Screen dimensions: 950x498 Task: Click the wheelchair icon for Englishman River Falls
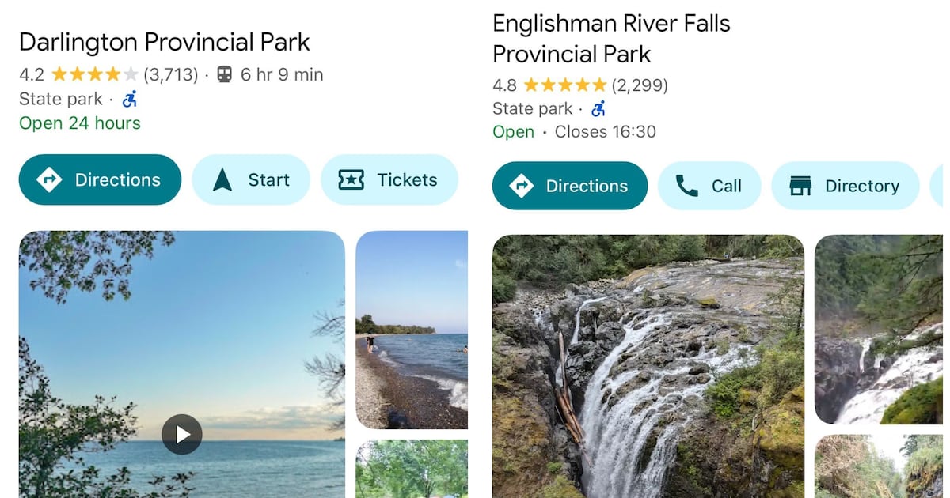[598, 108]
